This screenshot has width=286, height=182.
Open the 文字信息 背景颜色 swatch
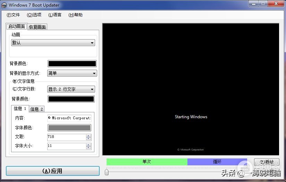coord(71,99)
